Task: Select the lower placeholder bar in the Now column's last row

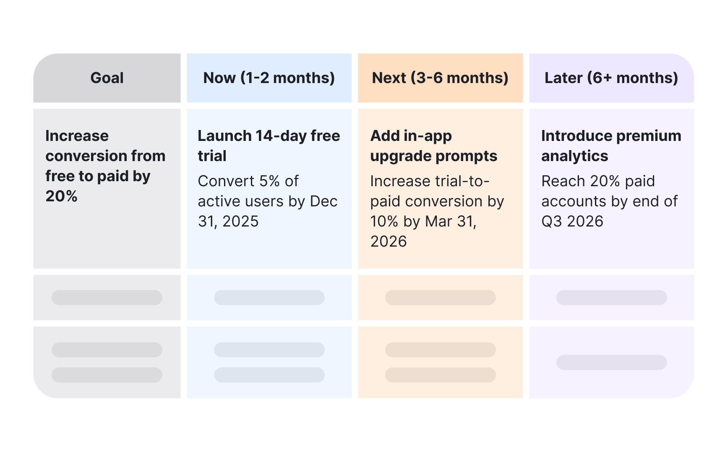Action: (x=269, y=375)
